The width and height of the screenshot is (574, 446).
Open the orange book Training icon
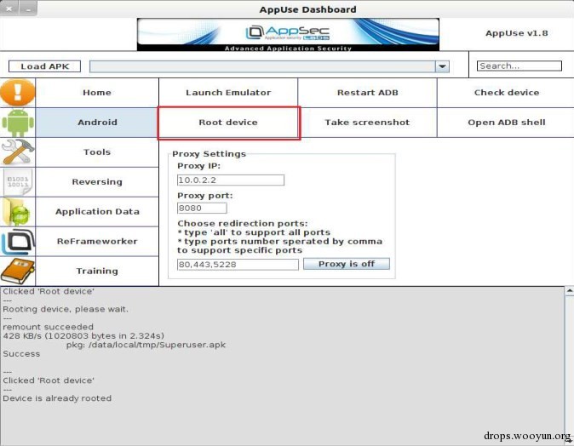click(x=18, y=272)
